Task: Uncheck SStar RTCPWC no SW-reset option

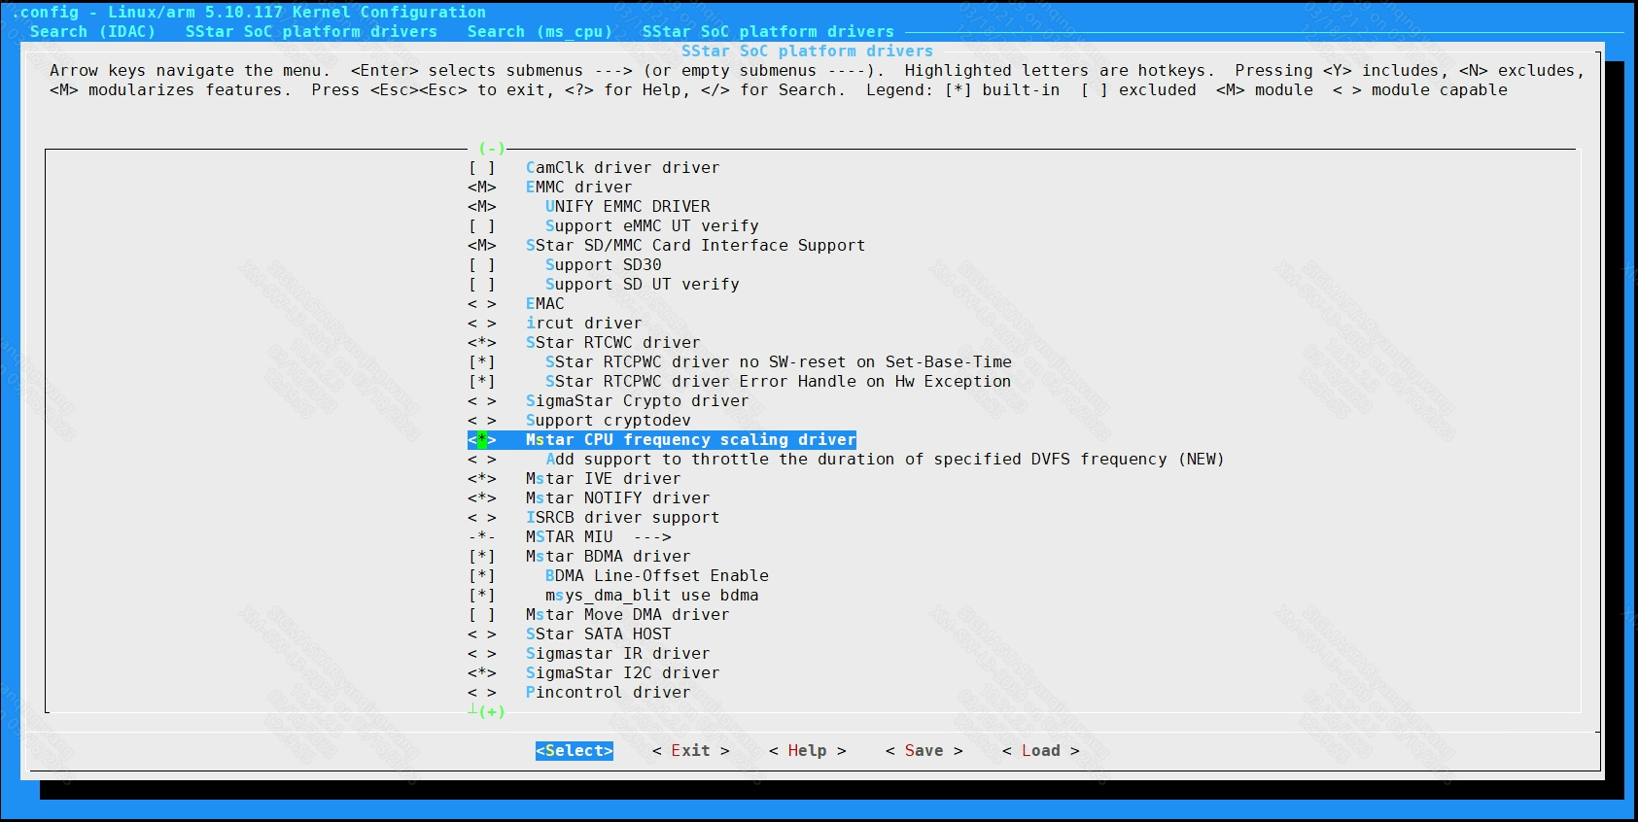Action: click(x=482, y=361)
